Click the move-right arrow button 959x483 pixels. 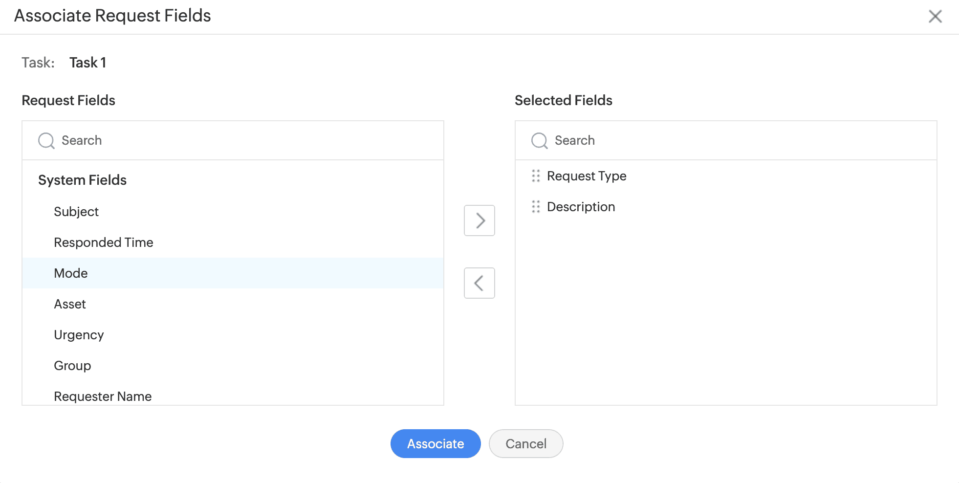479,220
